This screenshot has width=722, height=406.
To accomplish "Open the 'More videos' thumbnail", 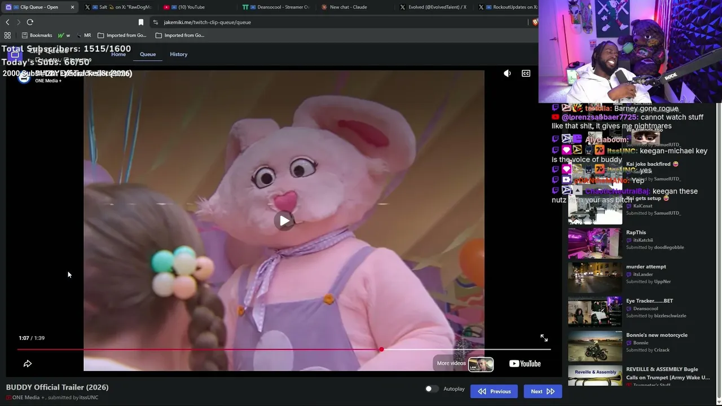I will click(481, 364).
